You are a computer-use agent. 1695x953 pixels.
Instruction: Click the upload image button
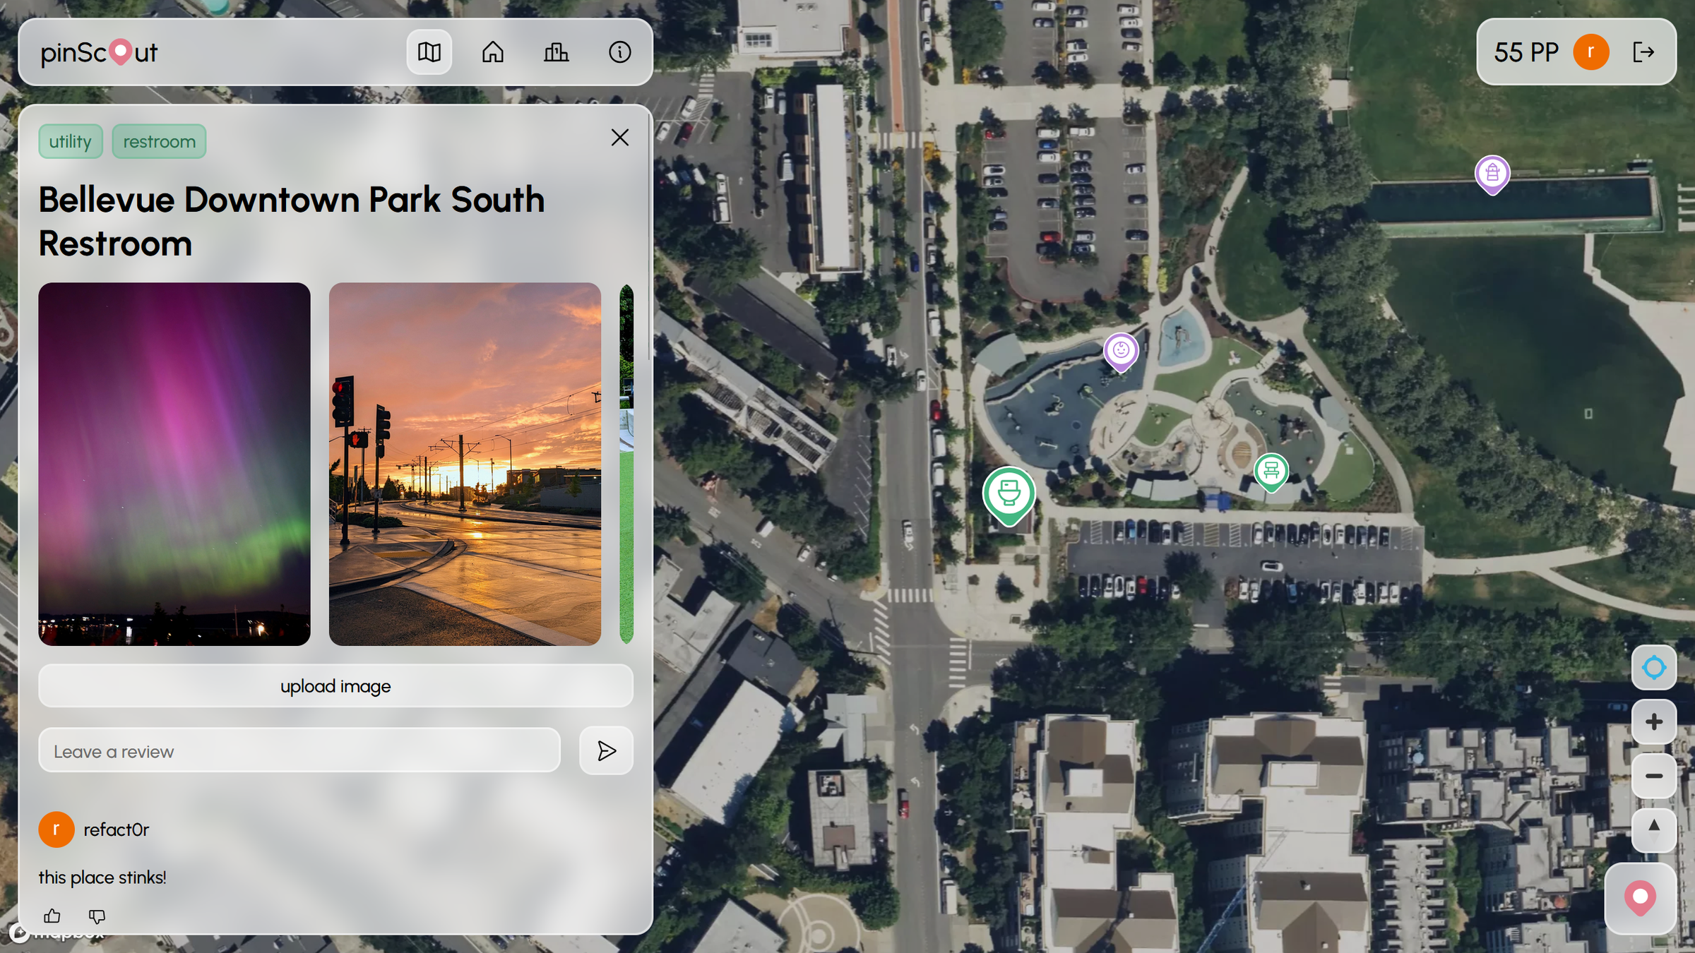(335, 685)
